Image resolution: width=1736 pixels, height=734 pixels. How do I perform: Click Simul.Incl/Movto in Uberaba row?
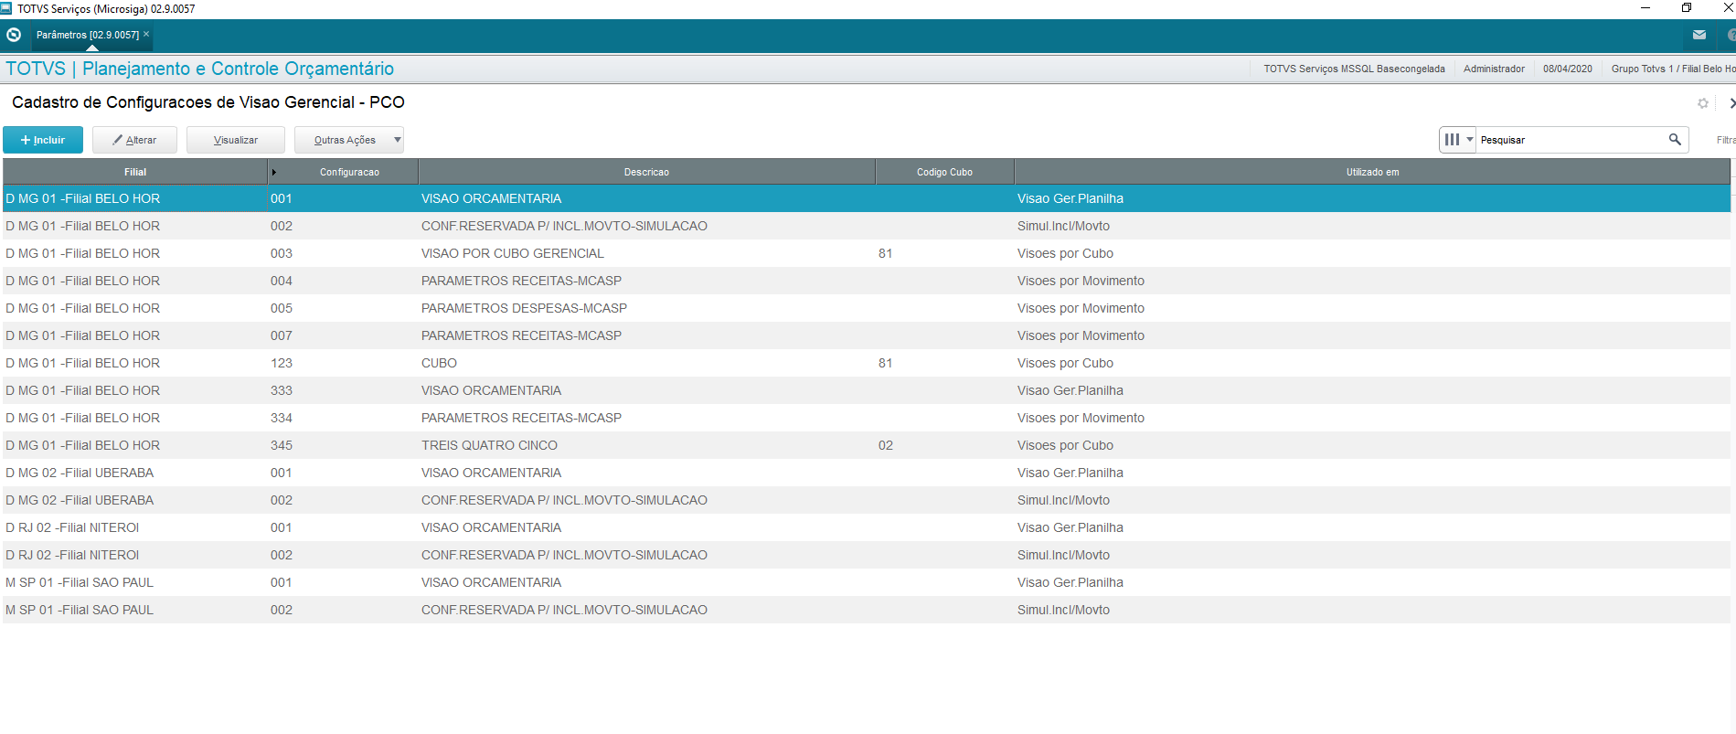[x=1063, y=500]
